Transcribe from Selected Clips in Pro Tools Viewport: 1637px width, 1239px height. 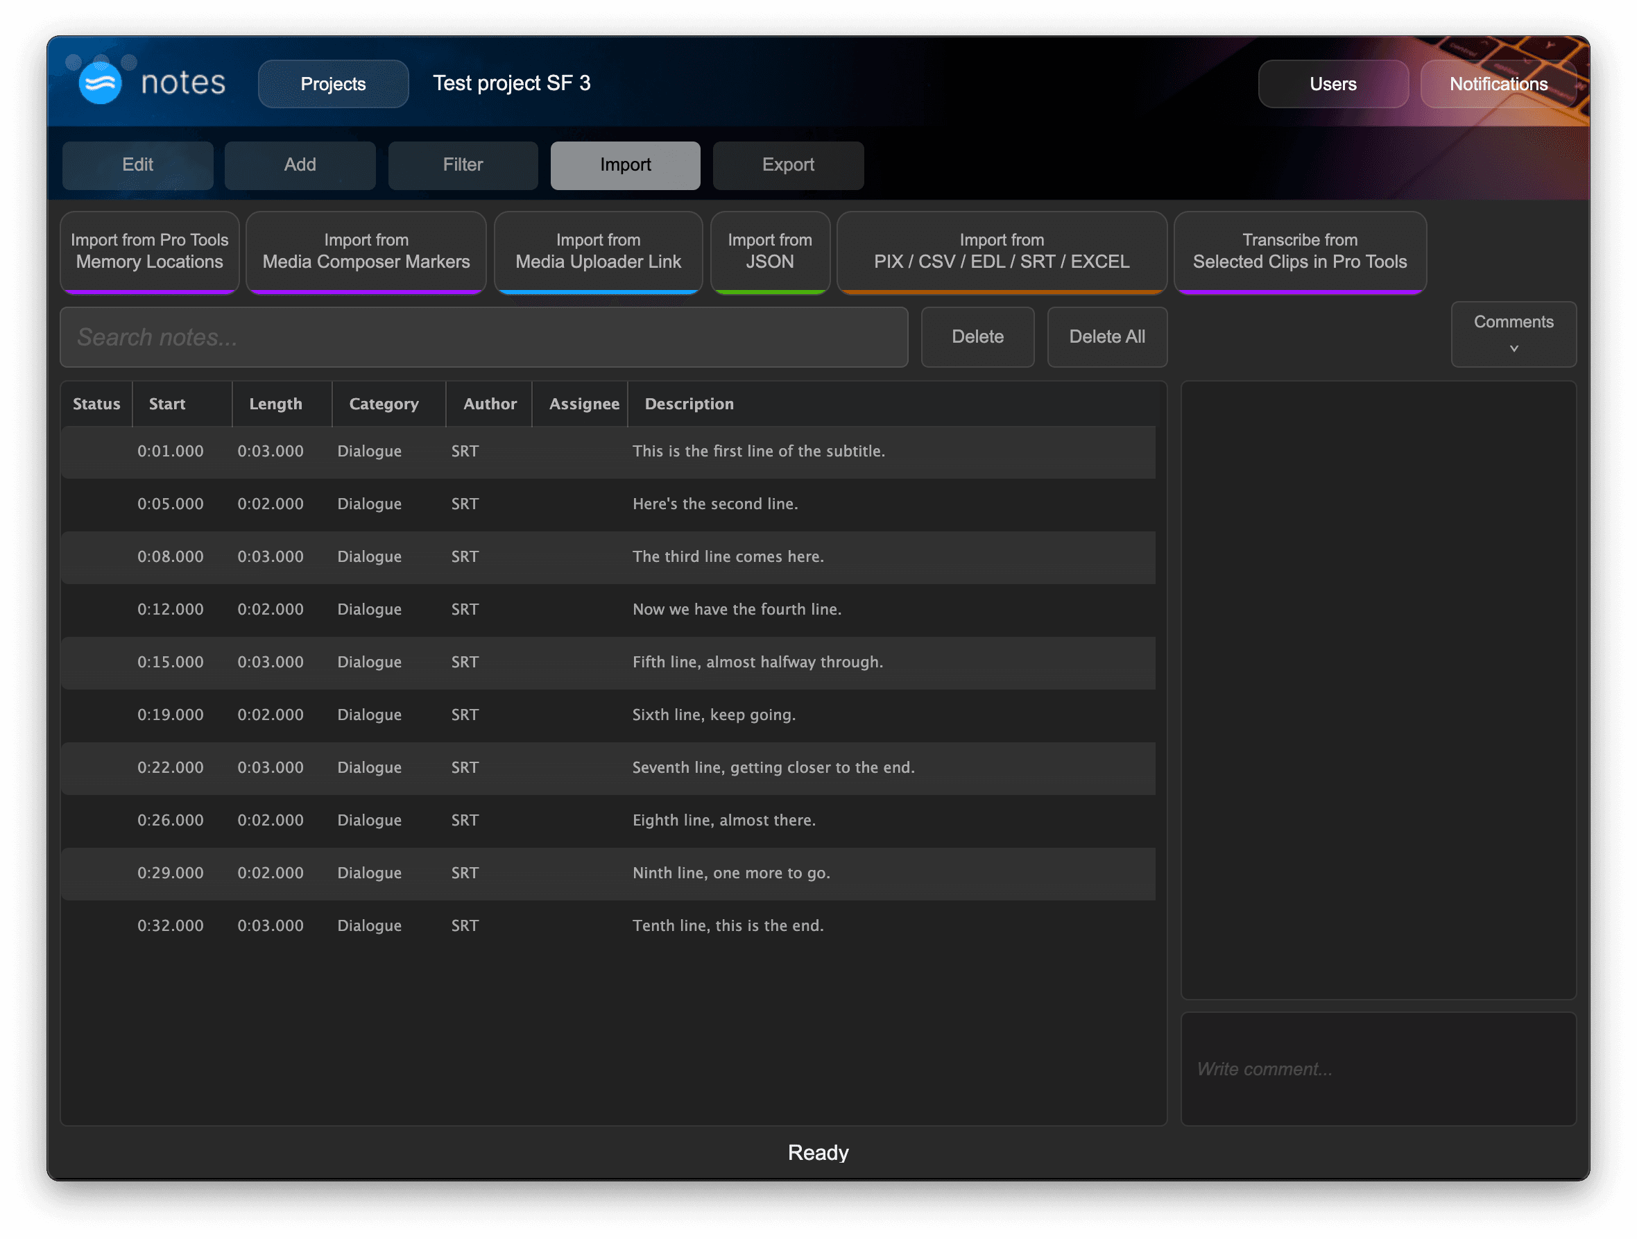[x=1301, y=252]
